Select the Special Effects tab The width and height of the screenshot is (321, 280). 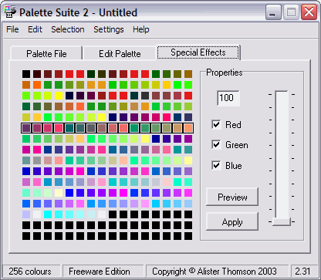(198, 52)
